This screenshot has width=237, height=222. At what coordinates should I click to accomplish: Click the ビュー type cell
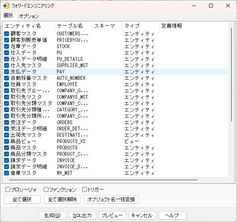[x=131, y=141]
